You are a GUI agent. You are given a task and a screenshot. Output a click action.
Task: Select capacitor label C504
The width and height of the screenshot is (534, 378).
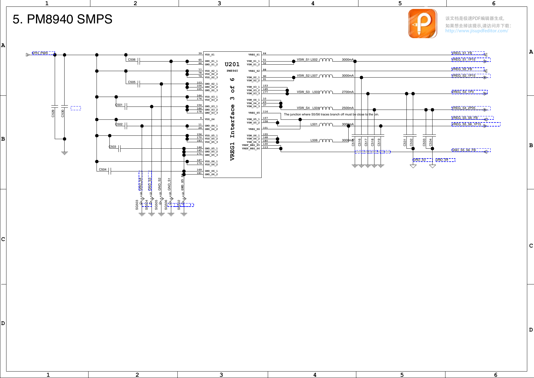(102, 170)
